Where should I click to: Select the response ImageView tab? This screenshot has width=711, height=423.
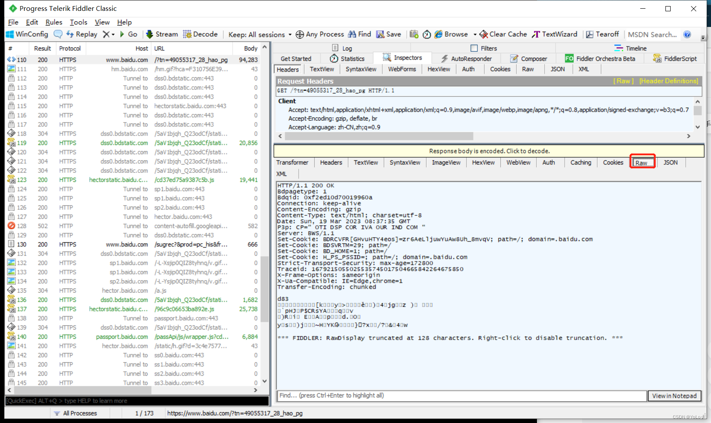pos(446,162)
